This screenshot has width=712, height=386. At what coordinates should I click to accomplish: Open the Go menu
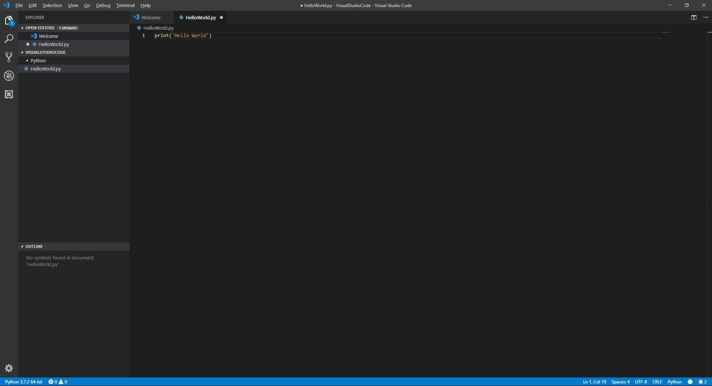[x=87, y=5]
